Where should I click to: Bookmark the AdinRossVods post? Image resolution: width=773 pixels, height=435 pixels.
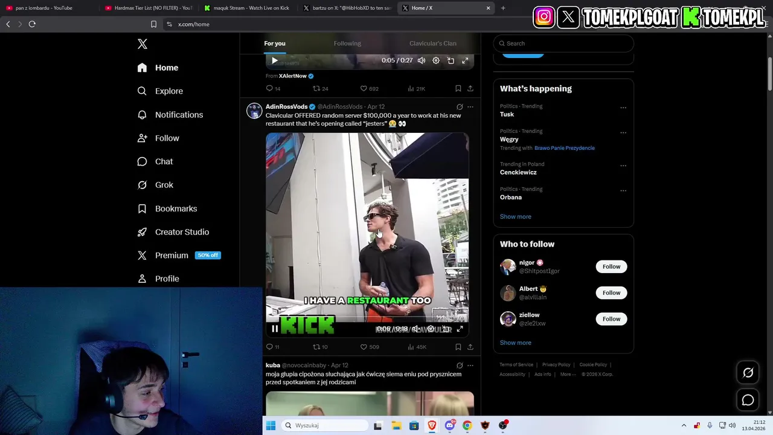click(458, 347)
